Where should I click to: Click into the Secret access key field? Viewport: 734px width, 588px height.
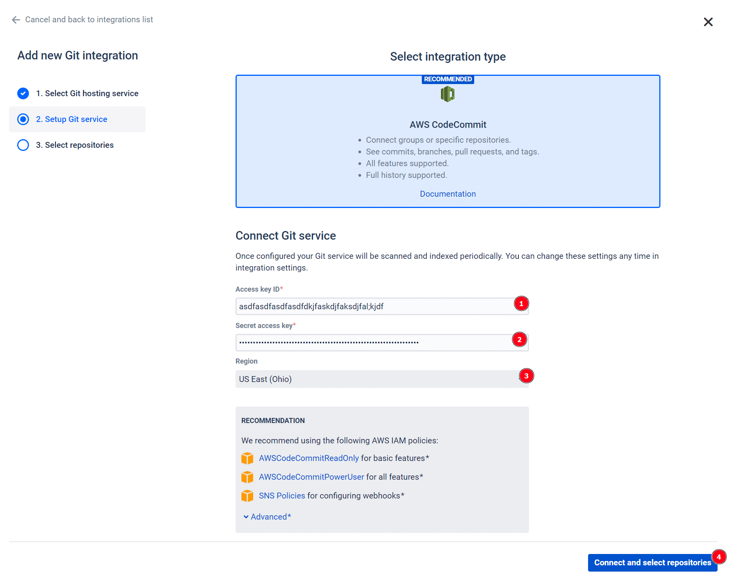coord(382,342)
